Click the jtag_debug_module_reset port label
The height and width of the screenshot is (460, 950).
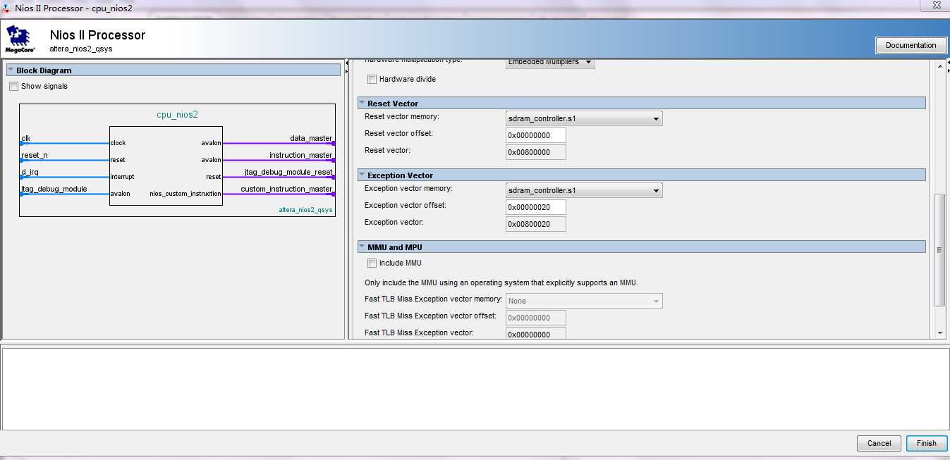pos(288,172)
